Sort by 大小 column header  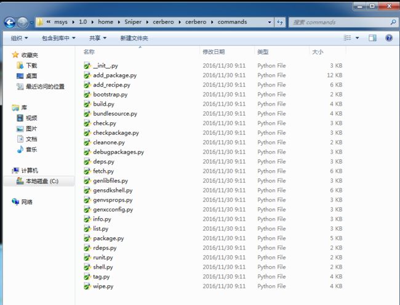[x=318, y=52]
